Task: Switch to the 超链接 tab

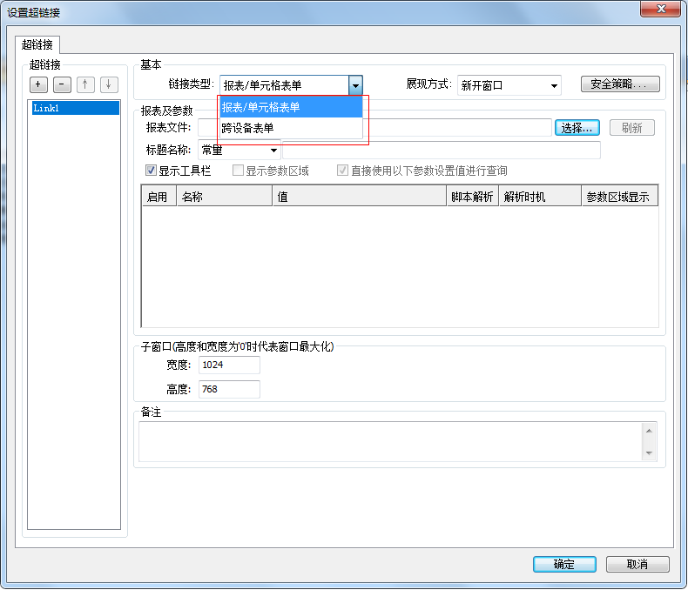Action: click(37, 44)
